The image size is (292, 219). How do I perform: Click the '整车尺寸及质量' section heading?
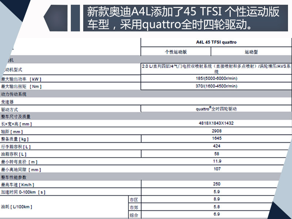pyautogui.click(x=16, y=117)
